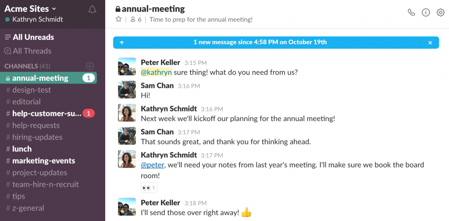This screenshot has height=221, width=449.
Task: Open All Unreads view
Action: (29, 37)
